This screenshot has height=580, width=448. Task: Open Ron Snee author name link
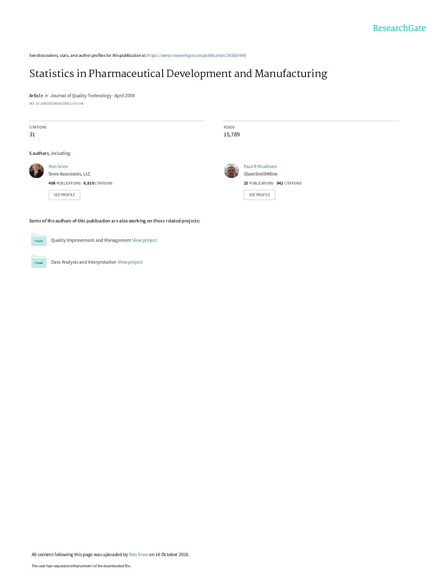click(x=58, y=166)
